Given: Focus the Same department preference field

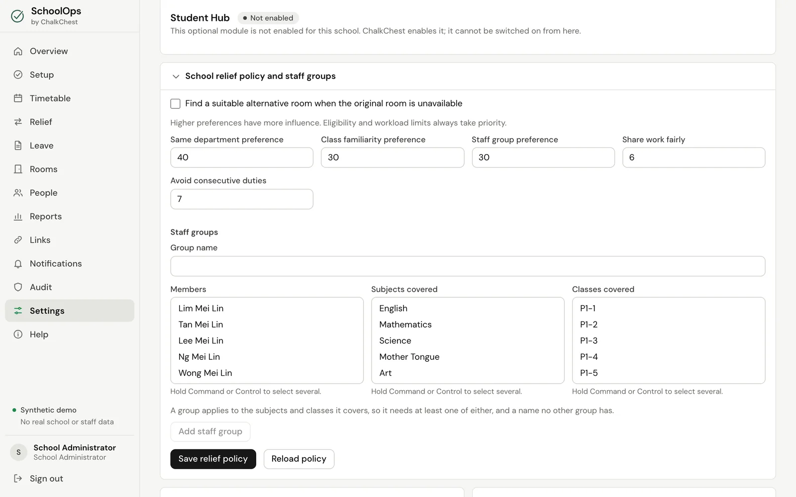Looking at the screenshot, I should [x=242, y=158].
